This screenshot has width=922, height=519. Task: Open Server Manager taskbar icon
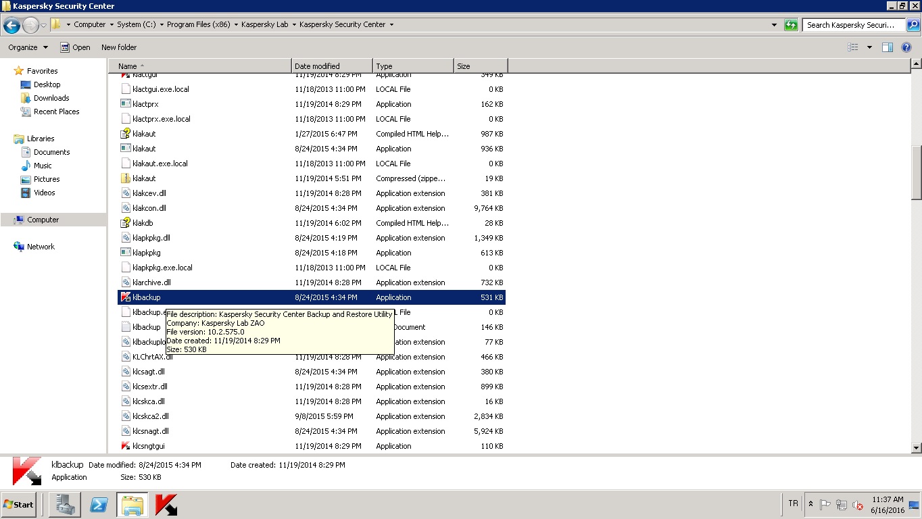pyautogui.click(x=65, y=505)
